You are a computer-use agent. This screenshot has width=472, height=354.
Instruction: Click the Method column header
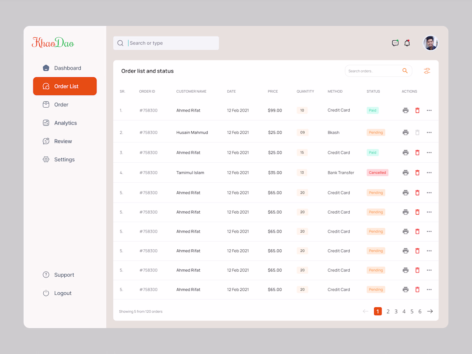click(335, 91)
